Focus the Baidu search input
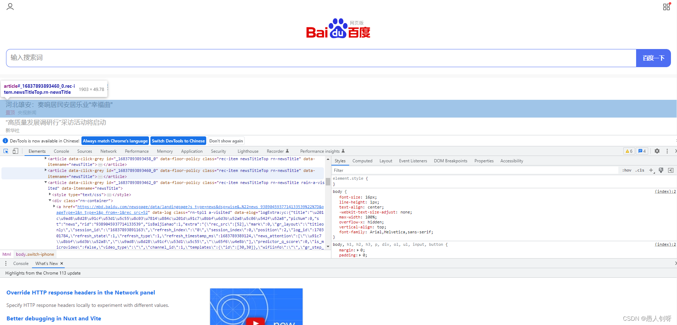The image size is (677, 325). [x=321, y=58]
